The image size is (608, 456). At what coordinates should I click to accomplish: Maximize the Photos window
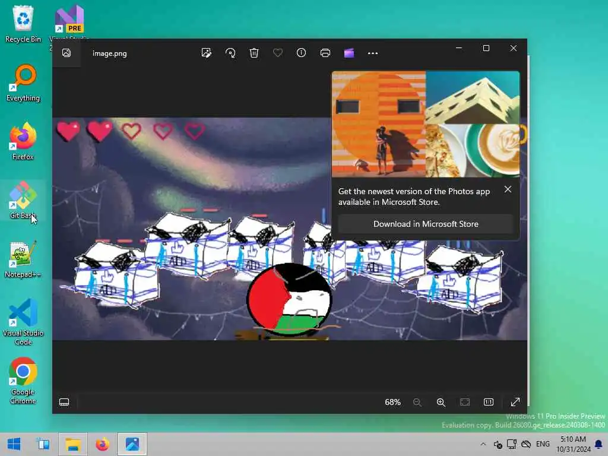click(486, 48)
